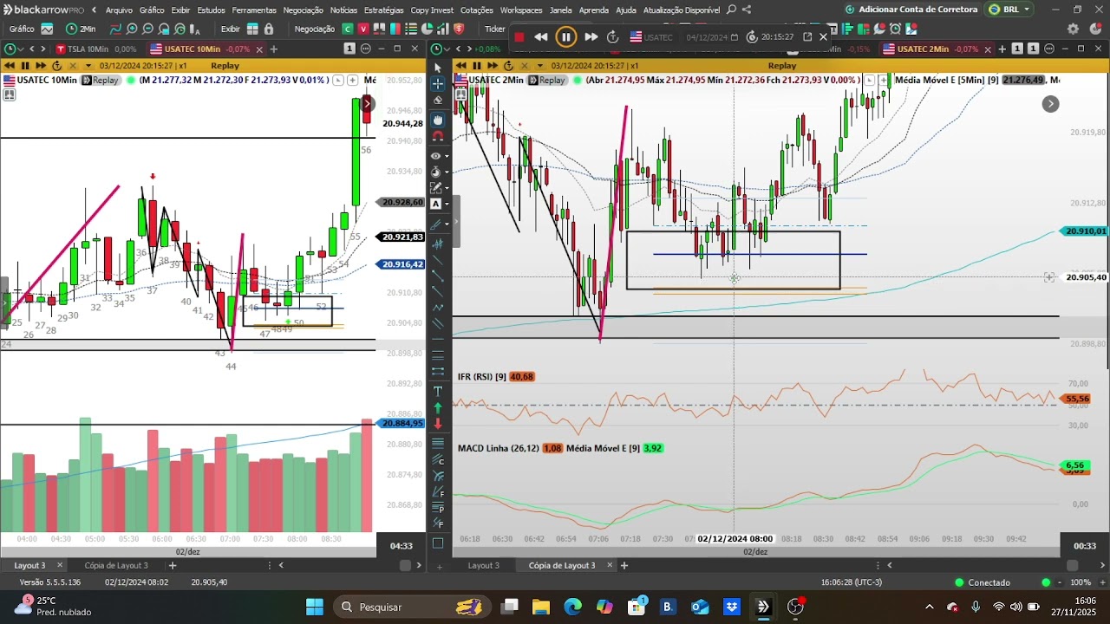Screen dimensions: 1110x624
Task: Select red down arrow marker tool
Action: [437, 424]
